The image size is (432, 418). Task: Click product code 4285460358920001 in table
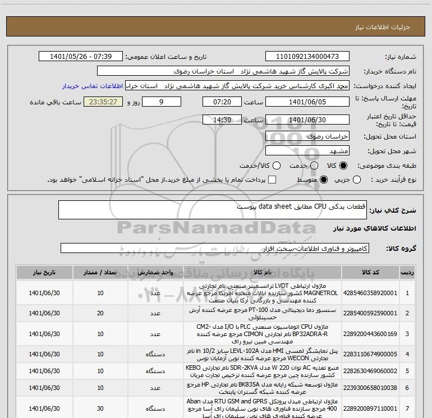(x=371, y=293)
